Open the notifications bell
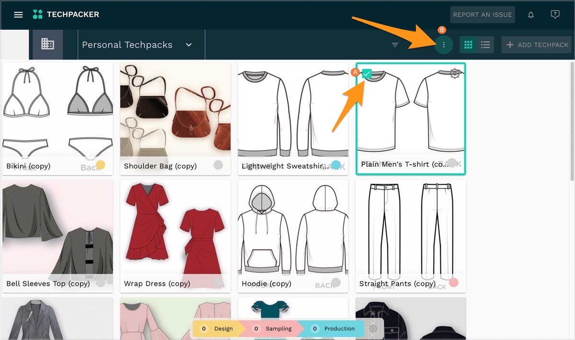The height and width of the screenshot is (340, 575). (x=531, y=15)
